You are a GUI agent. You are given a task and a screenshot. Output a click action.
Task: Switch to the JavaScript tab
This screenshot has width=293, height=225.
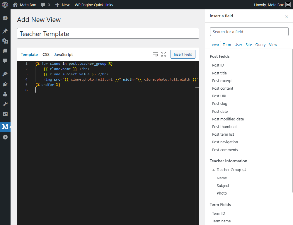pyautogui.click(x=63, y=54)
